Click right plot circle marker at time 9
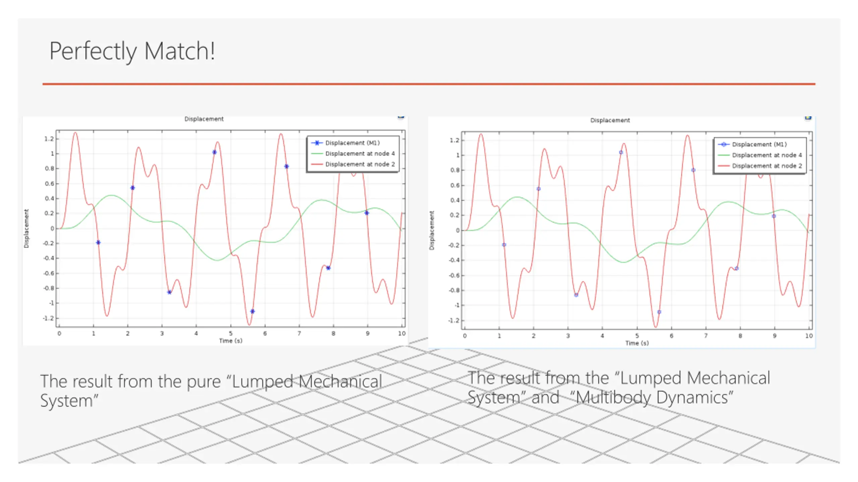The width and height of the screenshot is (858, 482). pos(774,216)
